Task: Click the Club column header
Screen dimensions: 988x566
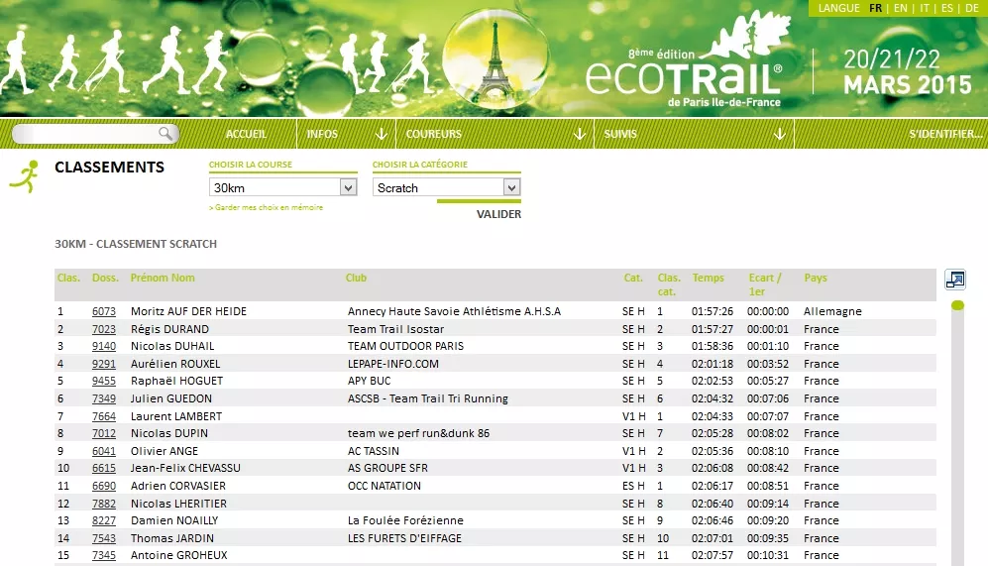Action: point(356,278)
